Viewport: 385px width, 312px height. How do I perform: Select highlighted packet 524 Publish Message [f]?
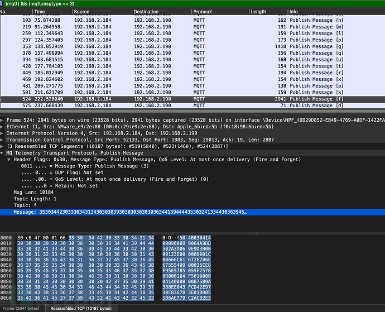[192, 99]
